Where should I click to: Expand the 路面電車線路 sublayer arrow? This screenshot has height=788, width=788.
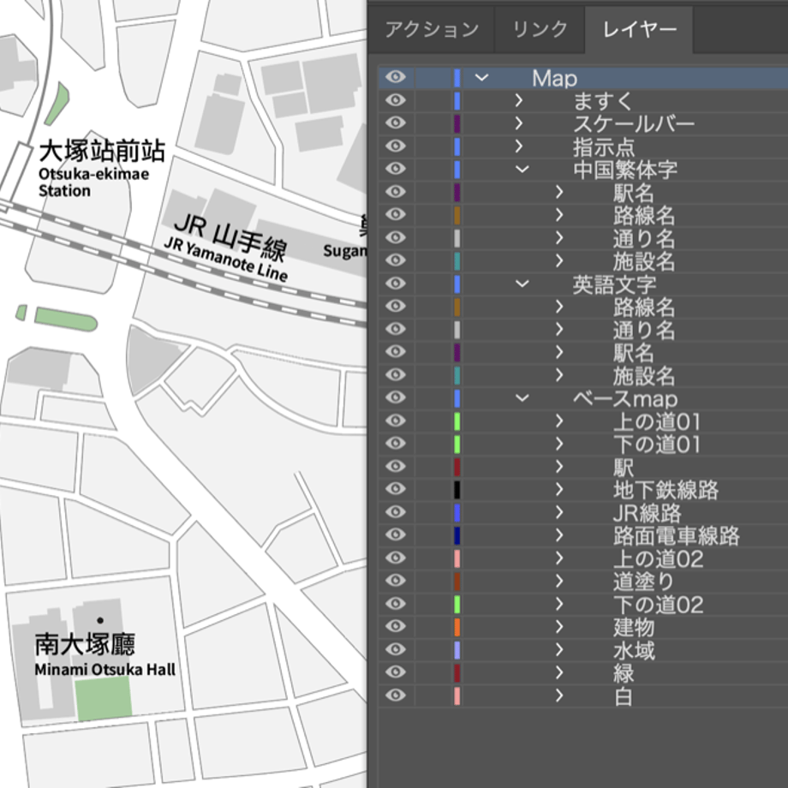[558, 534]
